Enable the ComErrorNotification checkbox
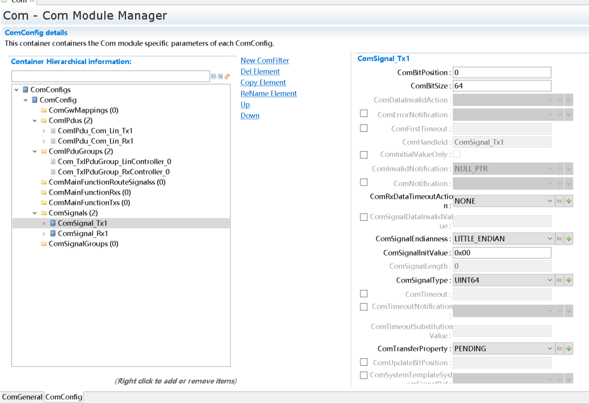Image resolution: width=589 pixels, height=404 pixels. tap(364, 114)
